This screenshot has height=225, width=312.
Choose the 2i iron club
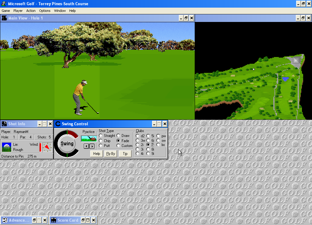click(140, 145)
